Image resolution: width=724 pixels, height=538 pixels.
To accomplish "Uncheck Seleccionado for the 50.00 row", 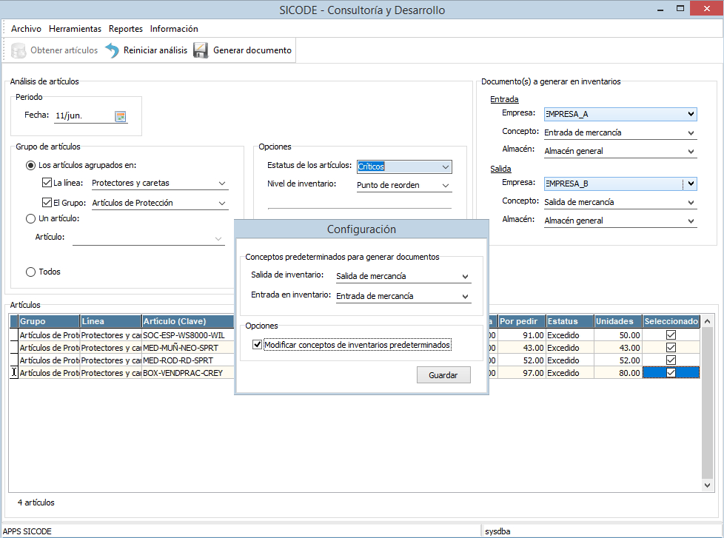I will [x=671, y=335].
